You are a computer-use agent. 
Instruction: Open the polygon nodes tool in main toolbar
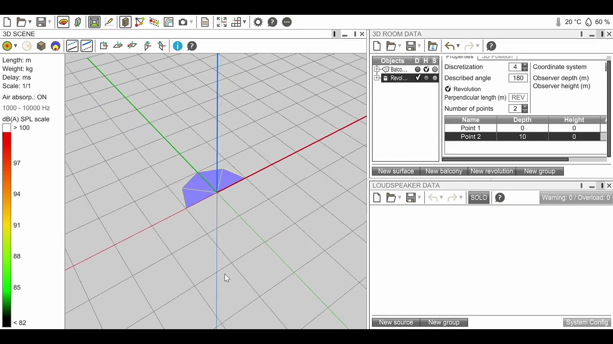pos(139,22)
